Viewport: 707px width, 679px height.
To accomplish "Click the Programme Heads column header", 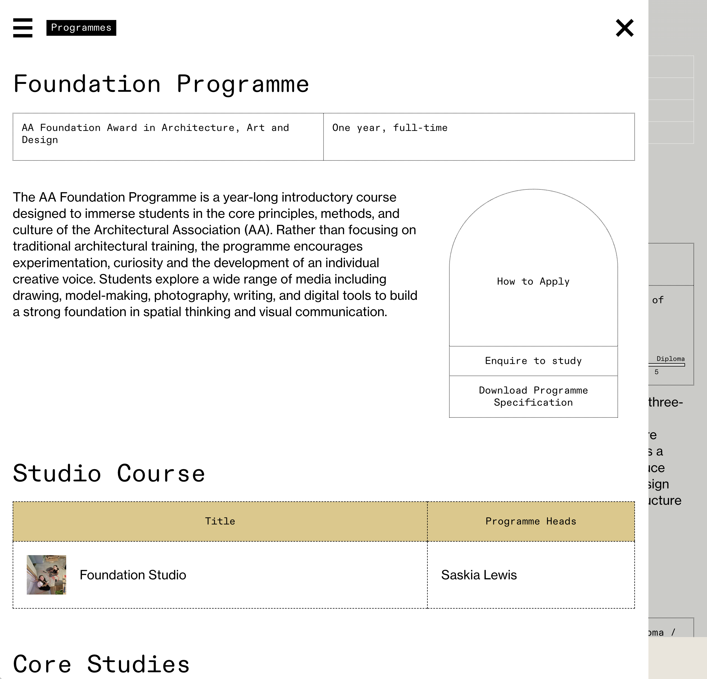I will tap(531, 521).
